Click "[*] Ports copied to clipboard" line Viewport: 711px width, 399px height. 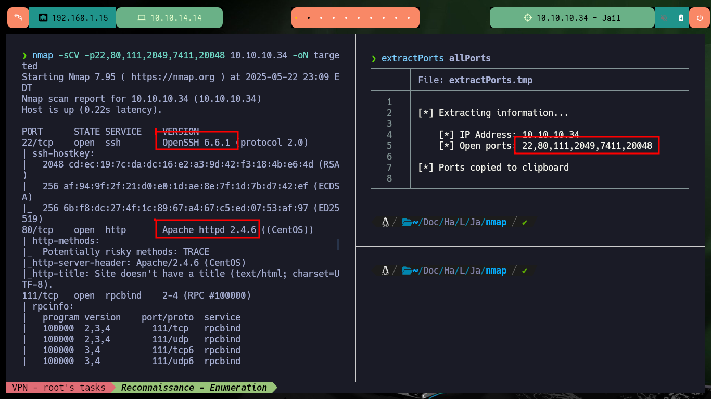coord(493,168)
